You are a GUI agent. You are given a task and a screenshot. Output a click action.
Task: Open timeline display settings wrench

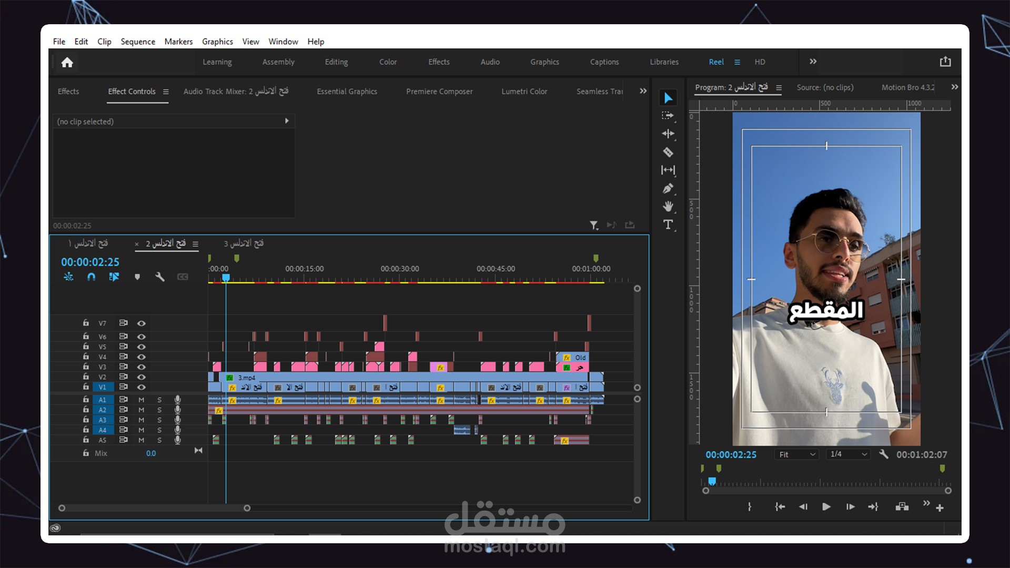[x=160, y=277]
